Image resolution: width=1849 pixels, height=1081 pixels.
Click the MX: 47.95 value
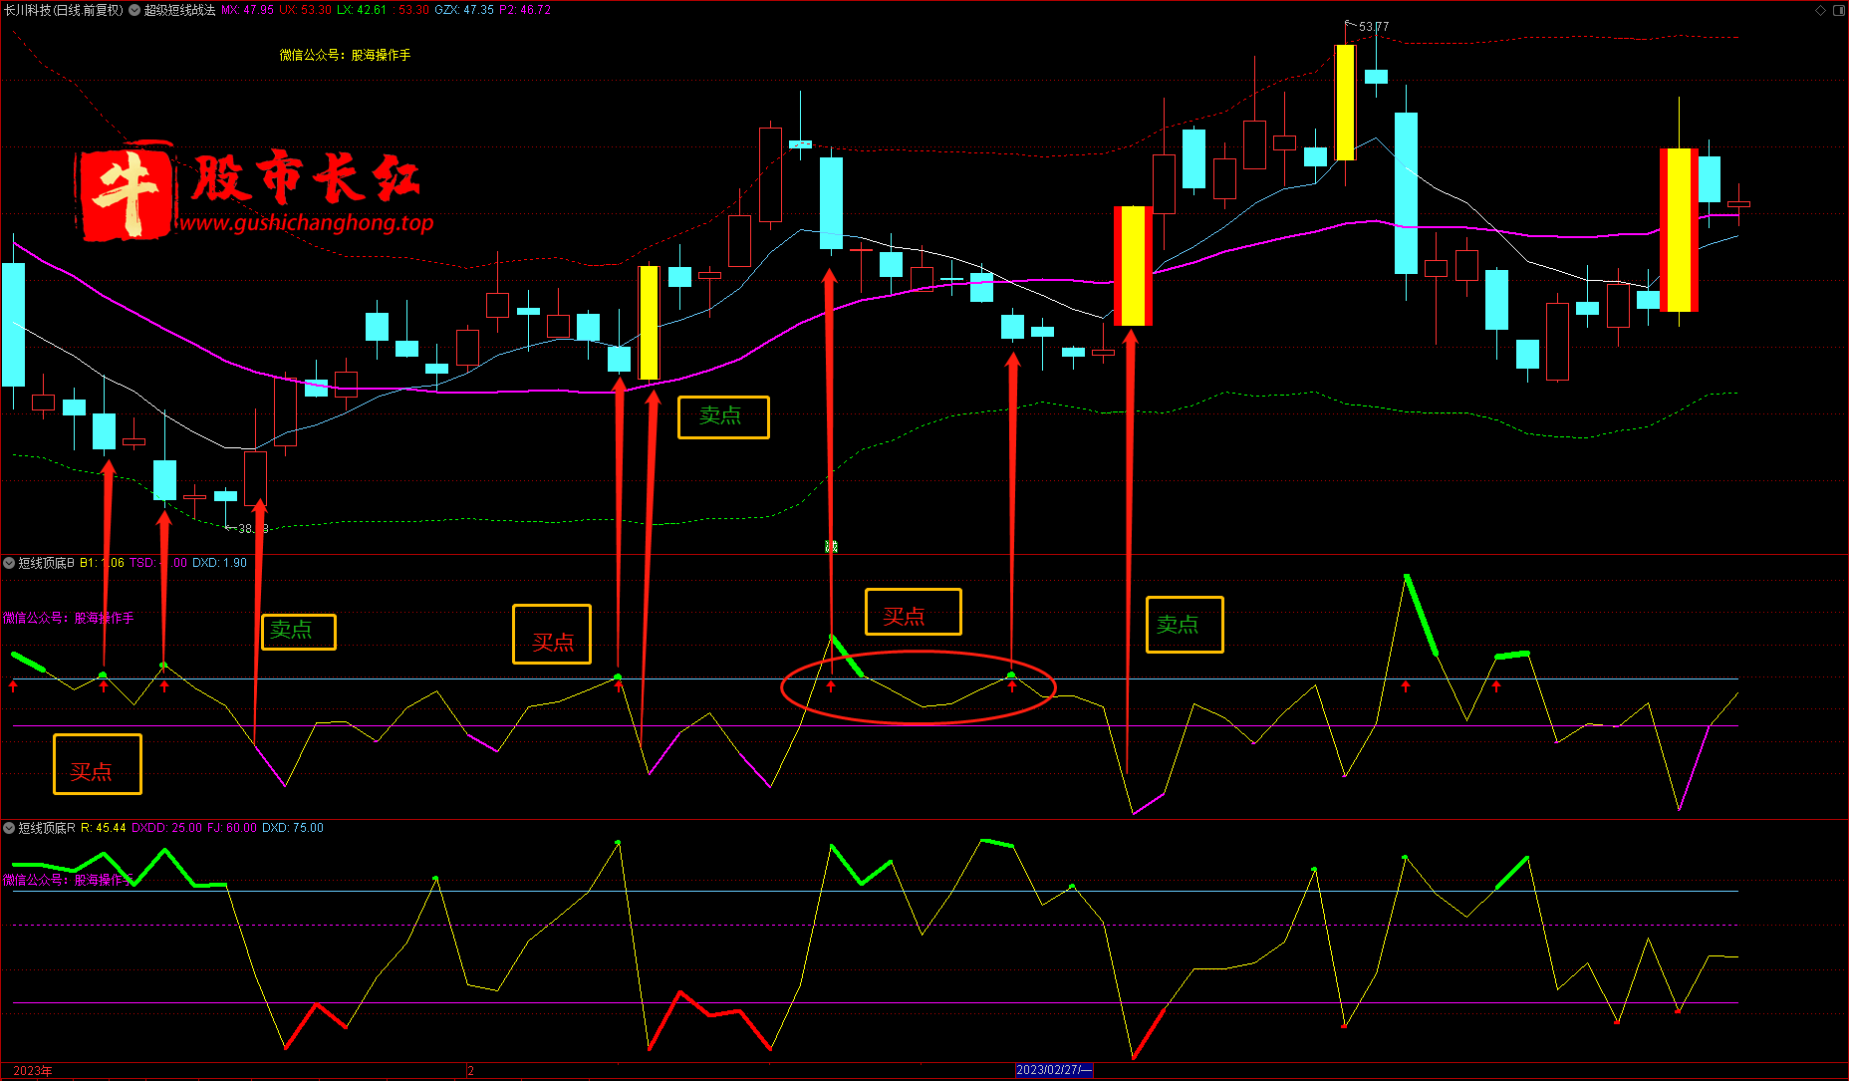[x=247, y=10]
